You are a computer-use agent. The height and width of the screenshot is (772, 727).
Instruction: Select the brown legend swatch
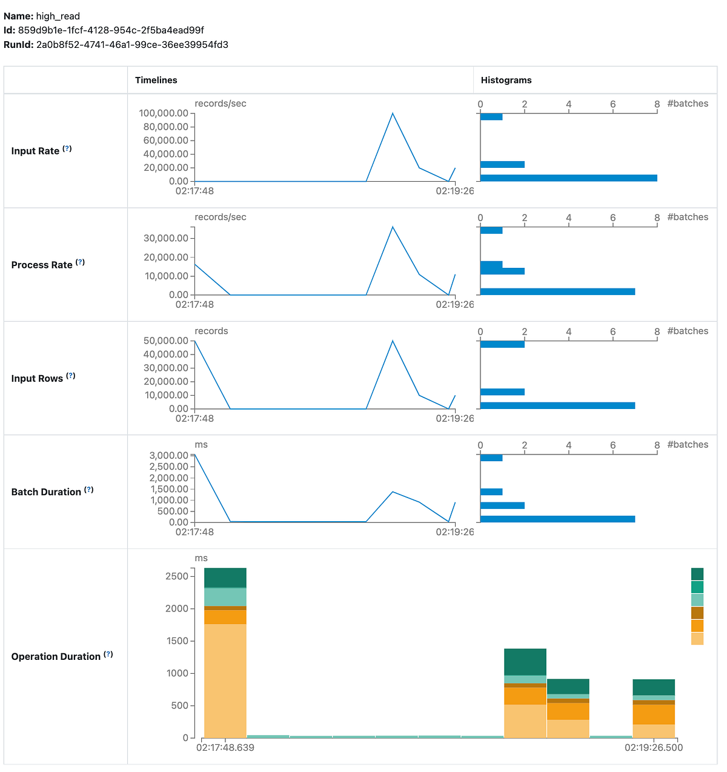click(x=697, y=613)
